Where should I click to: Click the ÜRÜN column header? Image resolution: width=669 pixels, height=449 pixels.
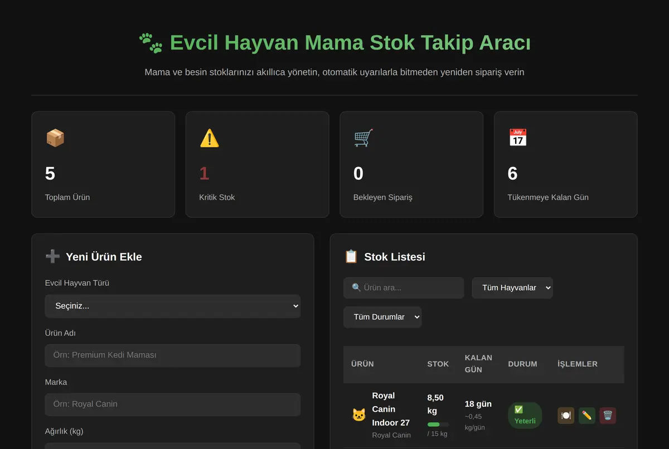tap(362, 364)
